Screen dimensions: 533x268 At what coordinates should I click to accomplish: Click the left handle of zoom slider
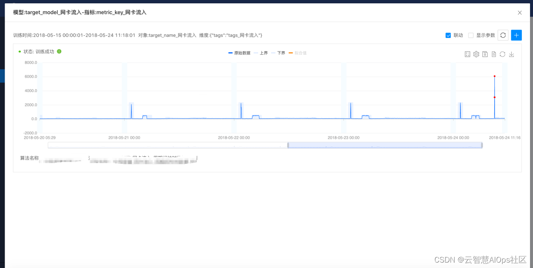(x=288, y=145)
